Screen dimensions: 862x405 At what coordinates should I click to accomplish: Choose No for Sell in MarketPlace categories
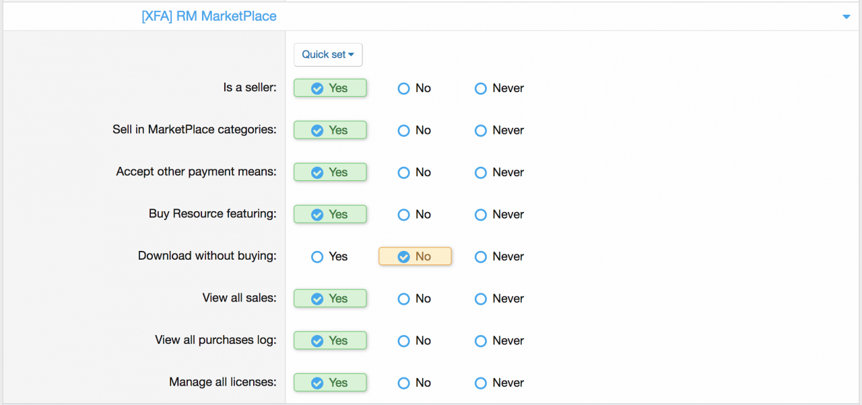tap(404, 131)
